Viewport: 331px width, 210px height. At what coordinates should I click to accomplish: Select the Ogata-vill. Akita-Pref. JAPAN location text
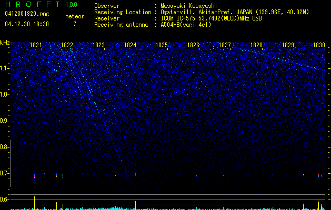235,12
